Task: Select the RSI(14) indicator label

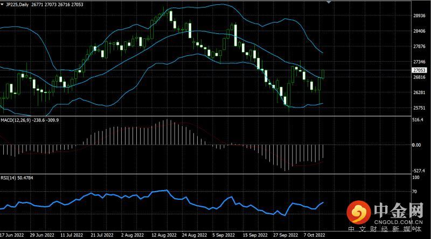Action: pyautogui.click(x=9, y=177)
